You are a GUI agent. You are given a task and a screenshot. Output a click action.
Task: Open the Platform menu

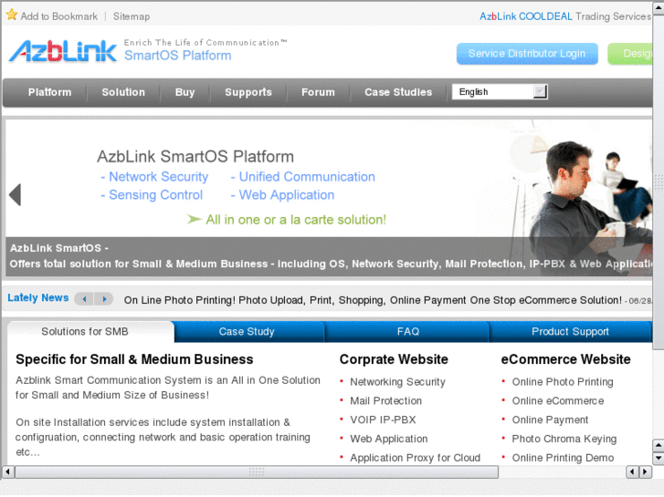50,92
